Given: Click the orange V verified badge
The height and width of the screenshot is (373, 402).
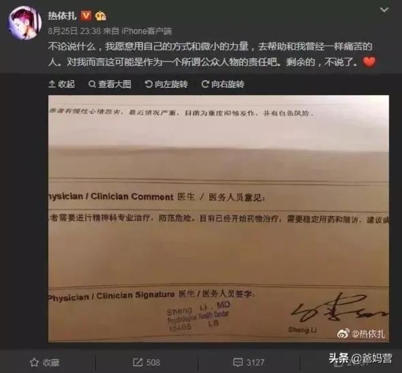Looking at the screenshot, I should click(x=86, y=16).
